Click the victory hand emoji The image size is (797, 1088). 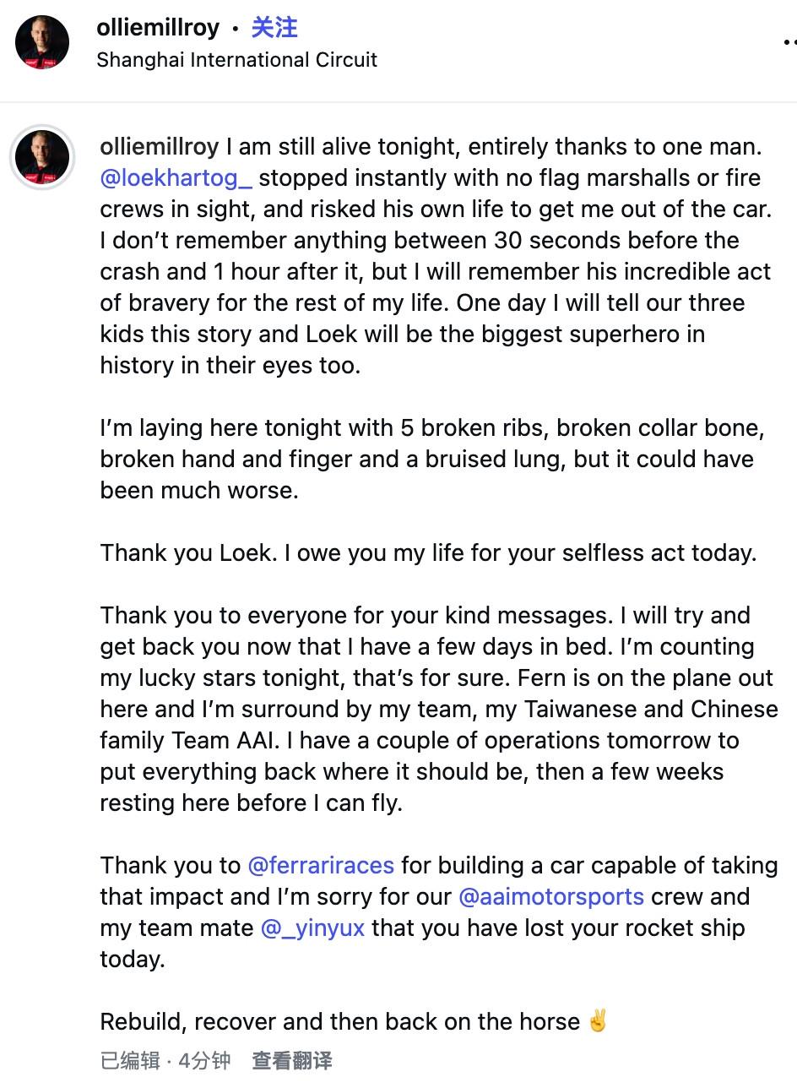pos(598,1022)
